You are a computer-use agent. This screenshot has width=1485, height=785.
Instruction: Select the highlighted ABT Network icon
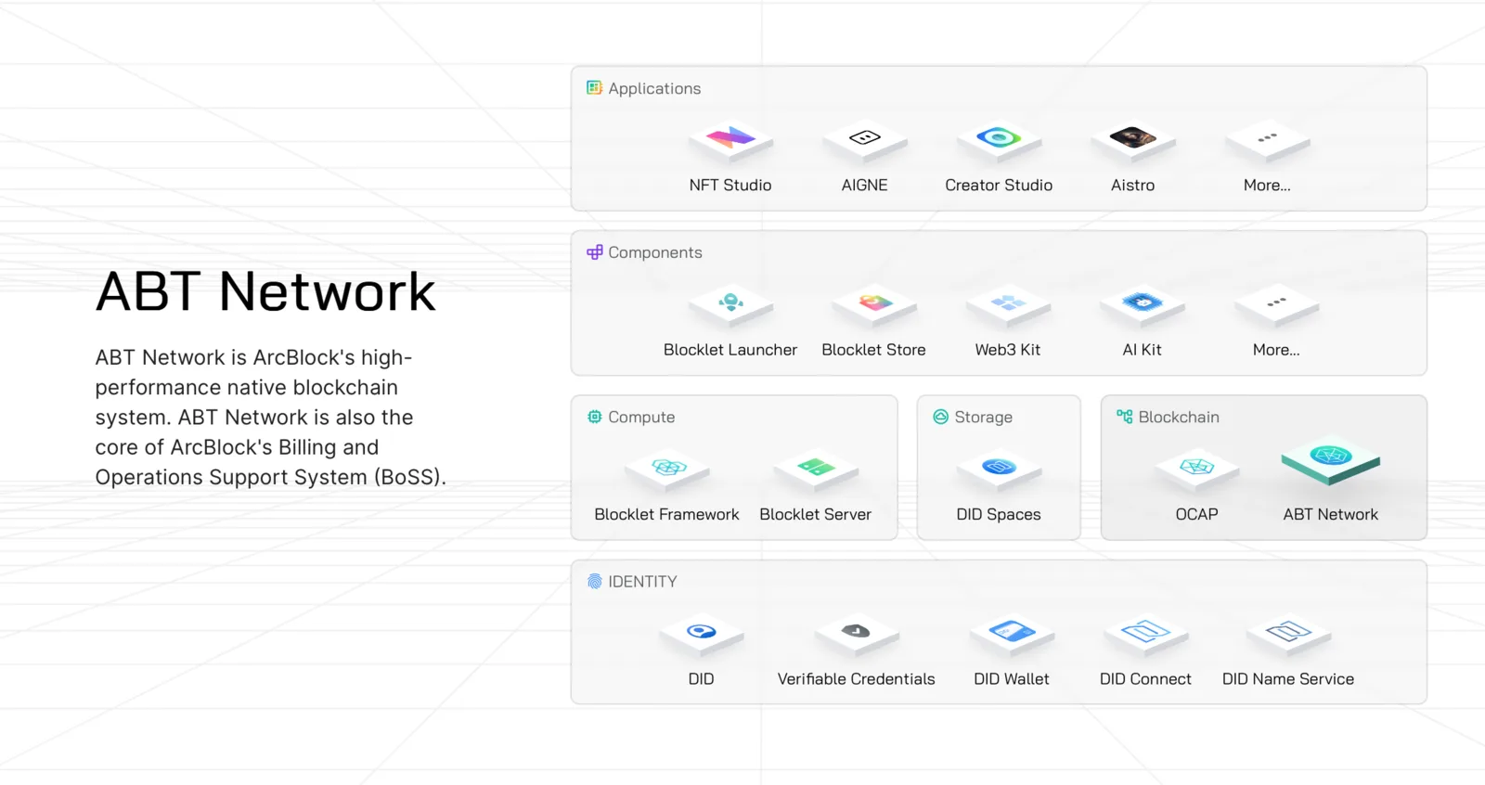tap(1331, 461)
